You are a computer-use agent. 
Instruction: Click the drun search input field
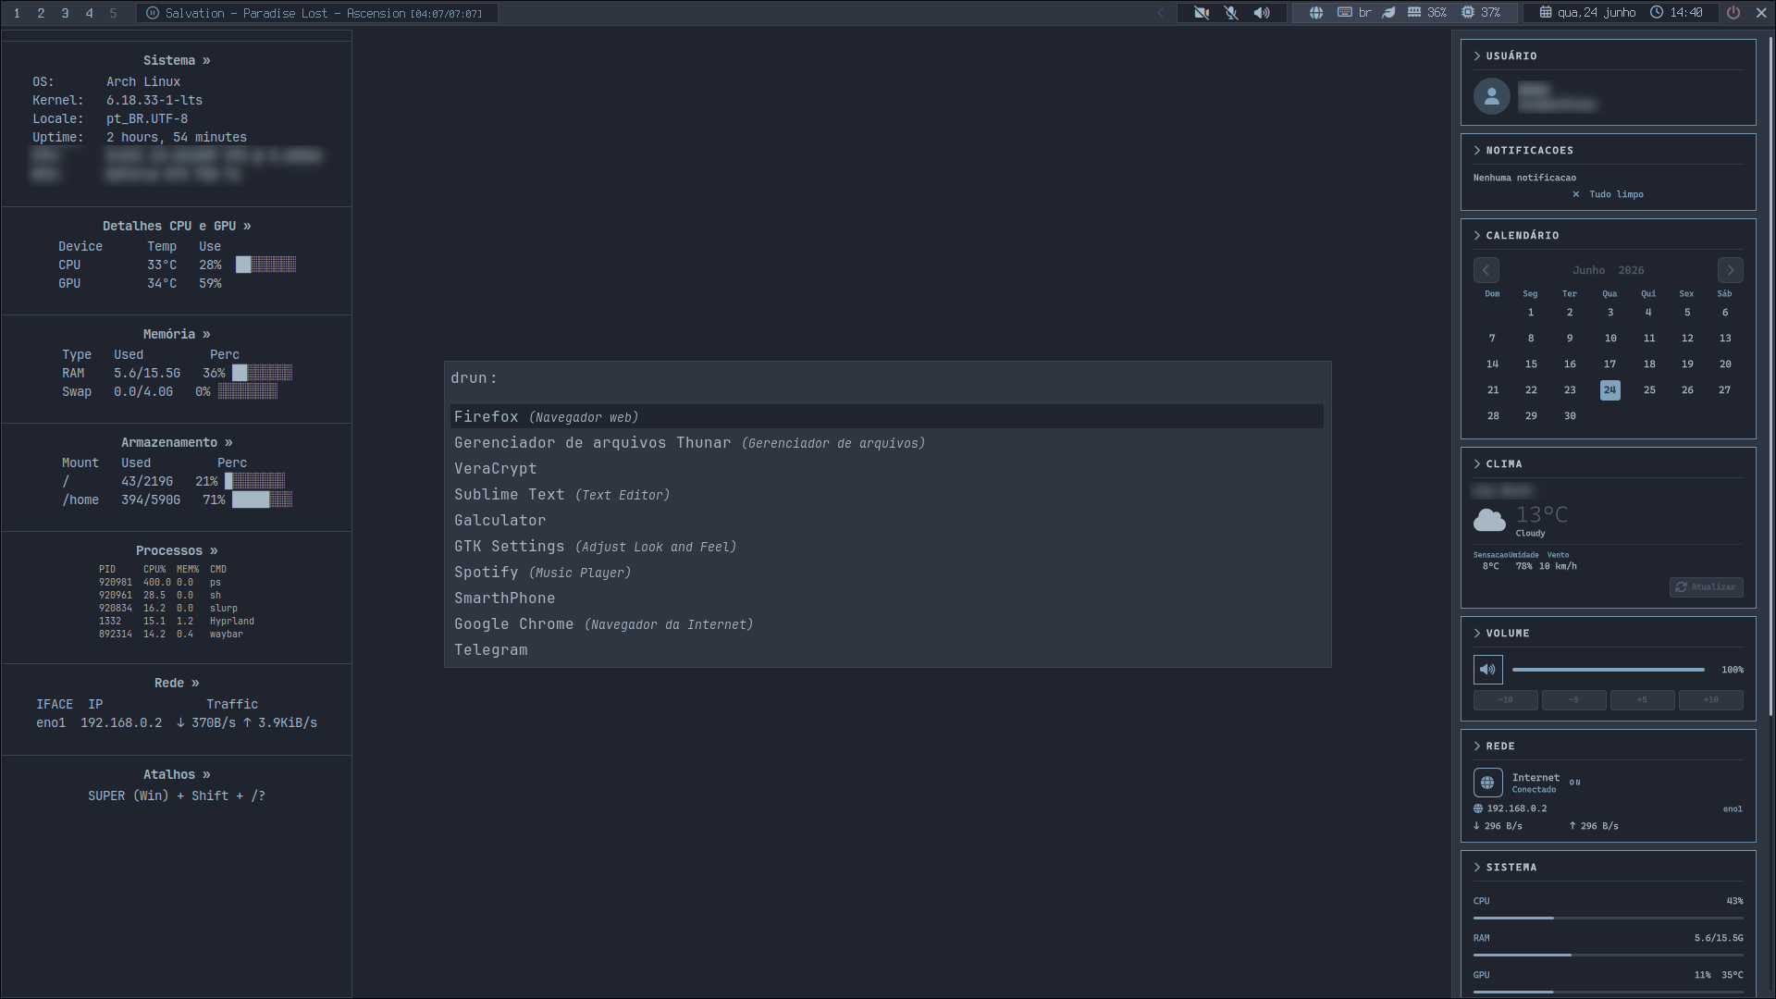[x=887, y=377]
